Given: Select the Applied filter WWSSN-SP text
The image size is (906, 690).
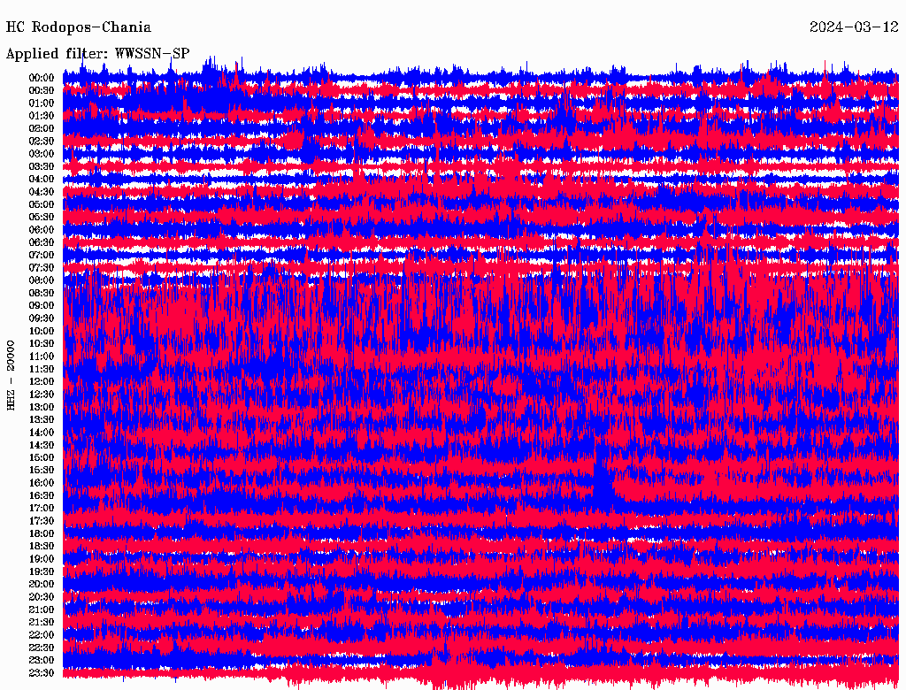Looking at the screenshot, I should point(98,53).
